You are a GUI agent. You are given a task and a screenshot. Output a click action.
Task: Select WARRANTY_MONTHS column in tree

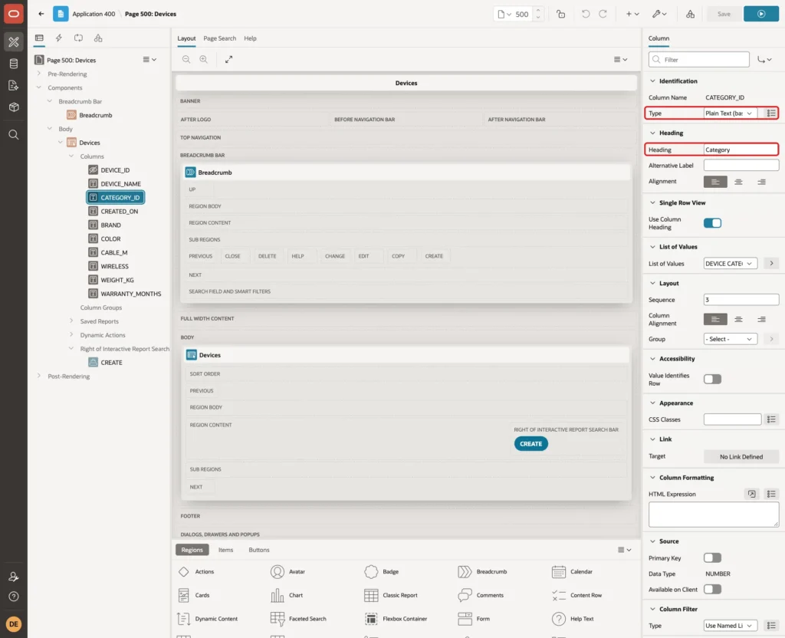[x=130, y=294]
